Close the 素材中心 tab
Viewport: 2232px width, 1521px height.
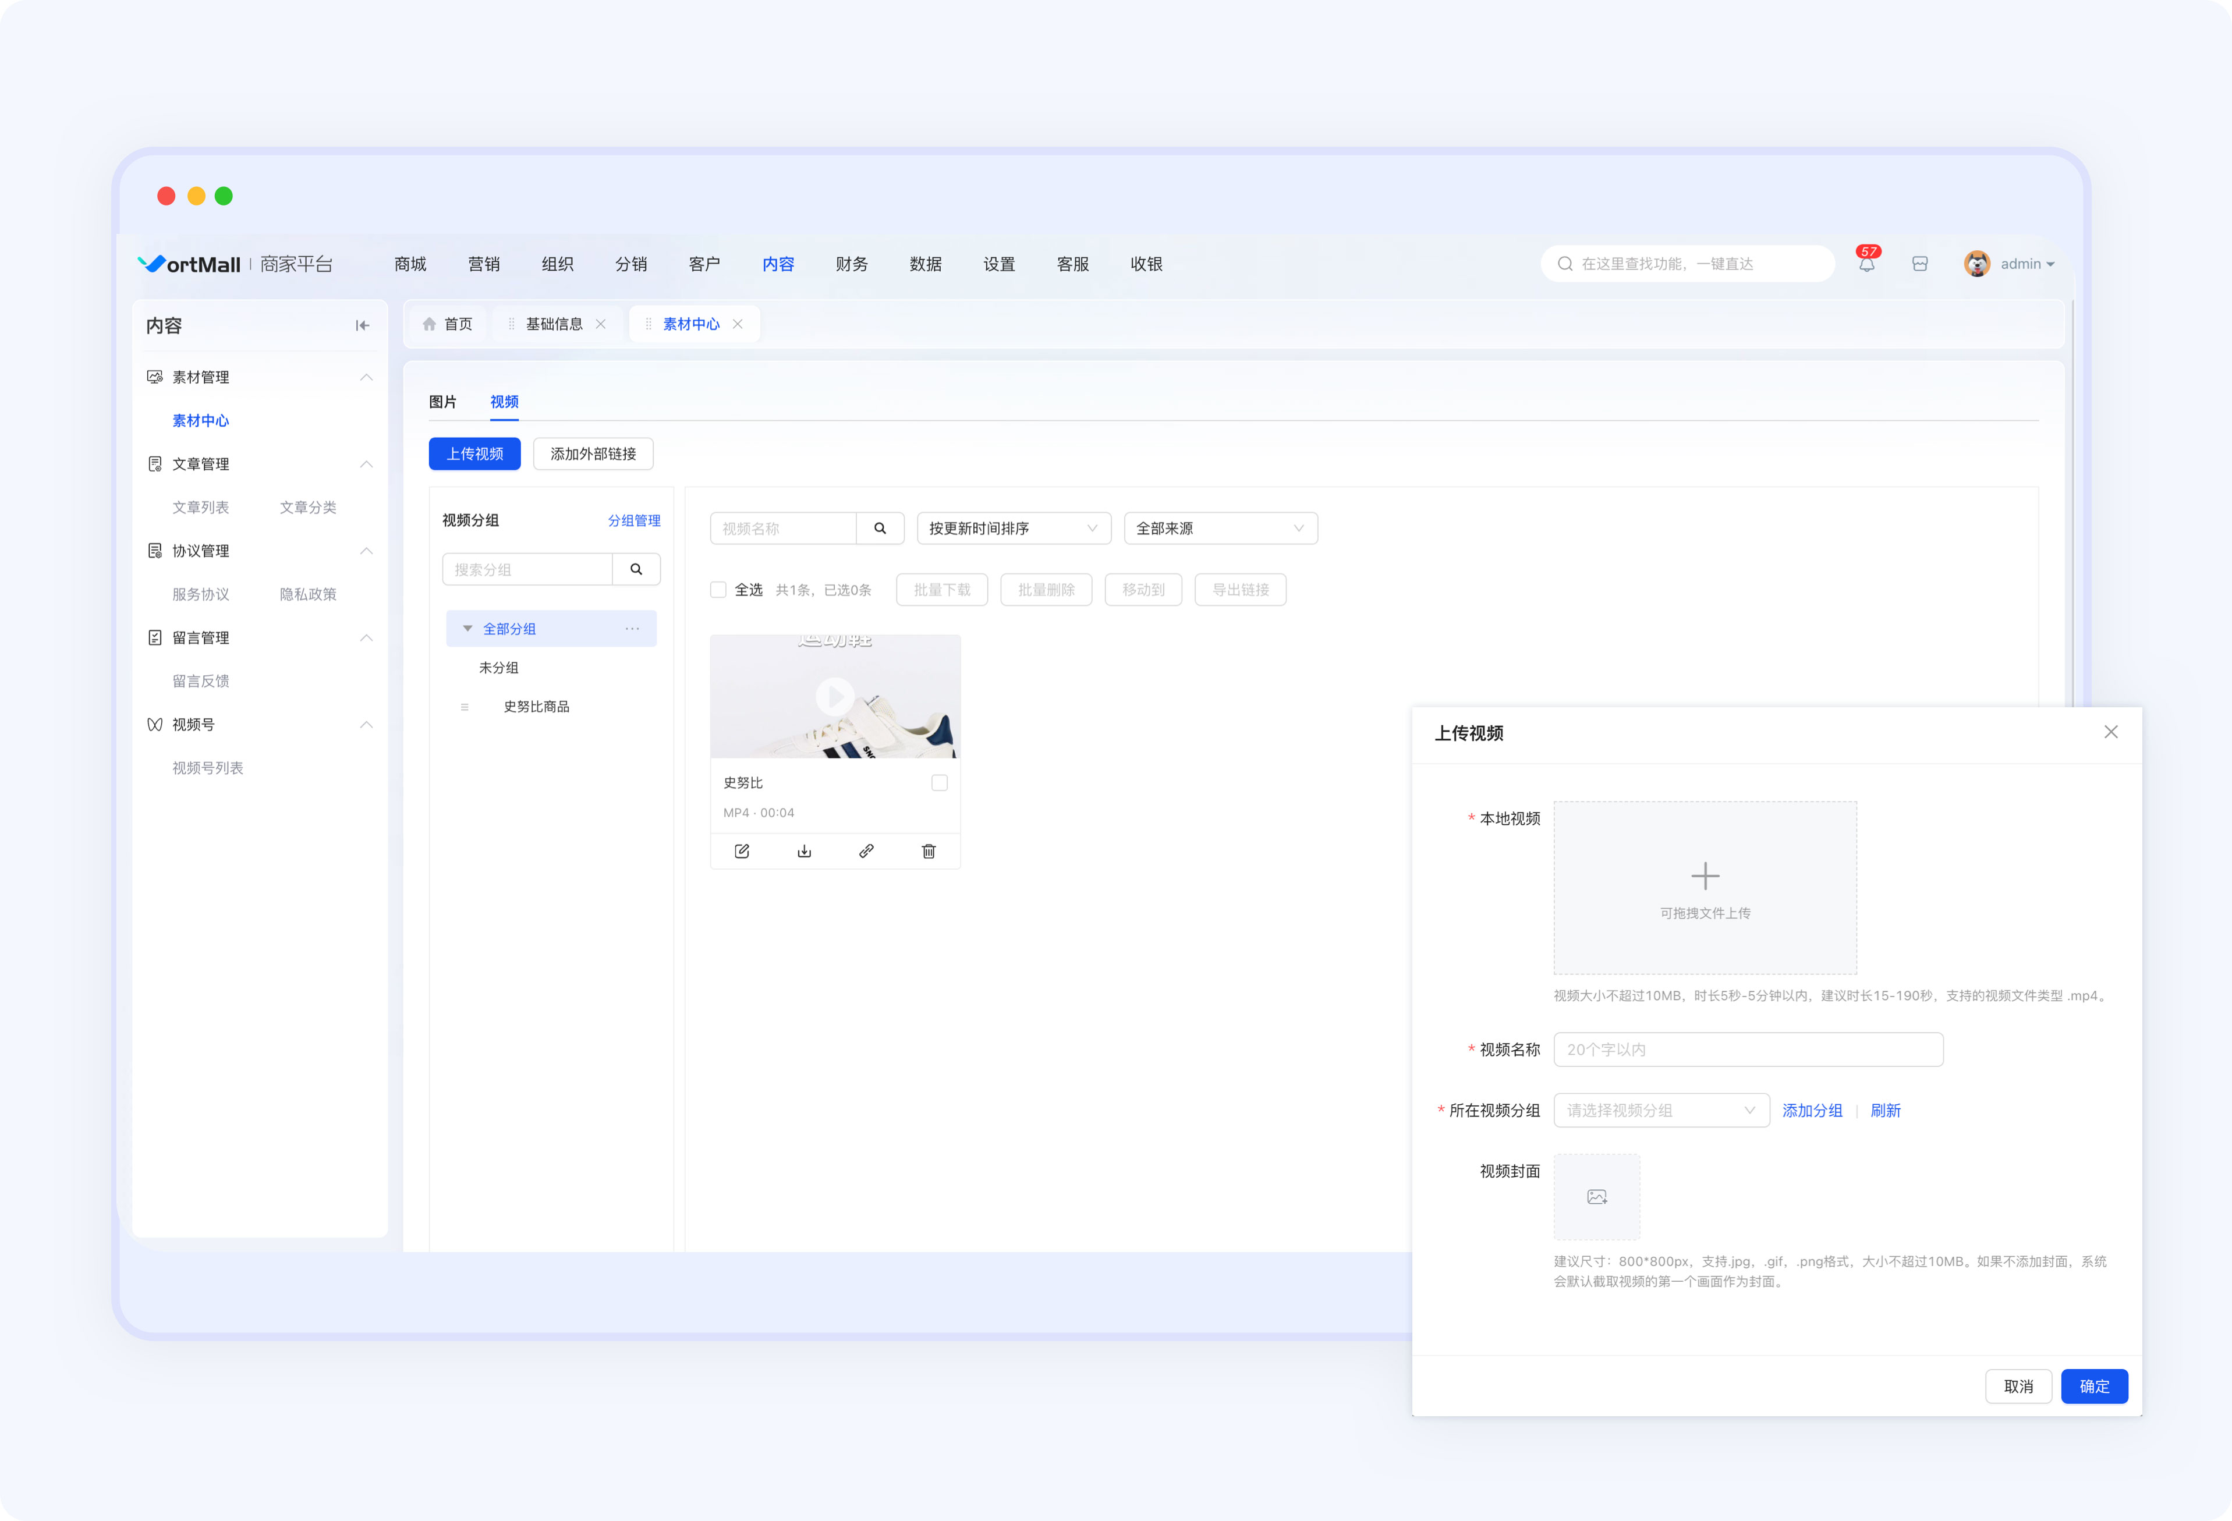pyautogui.click(x=738, y=324)
